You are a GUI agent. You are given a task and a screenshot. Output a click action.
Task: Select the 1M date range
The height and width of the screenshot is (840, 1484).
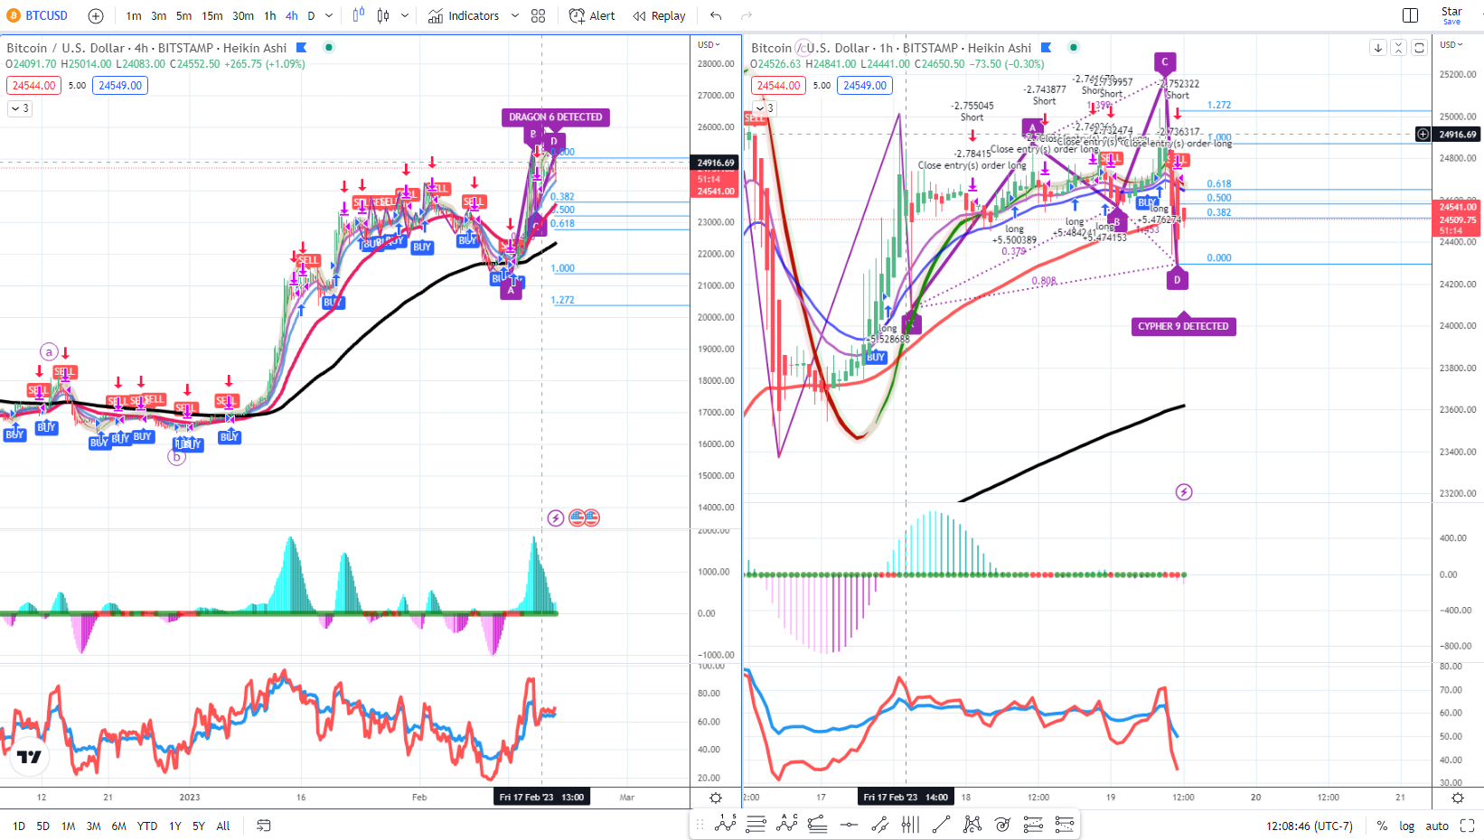pos(69,826)
